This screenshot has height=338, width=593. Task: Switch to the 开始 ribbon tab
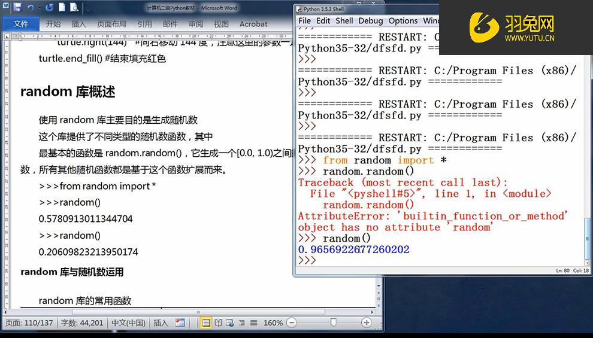[x=53, y=24]
